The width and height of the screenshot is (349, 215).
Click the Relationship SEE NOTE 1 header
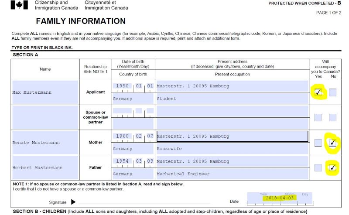95,69
